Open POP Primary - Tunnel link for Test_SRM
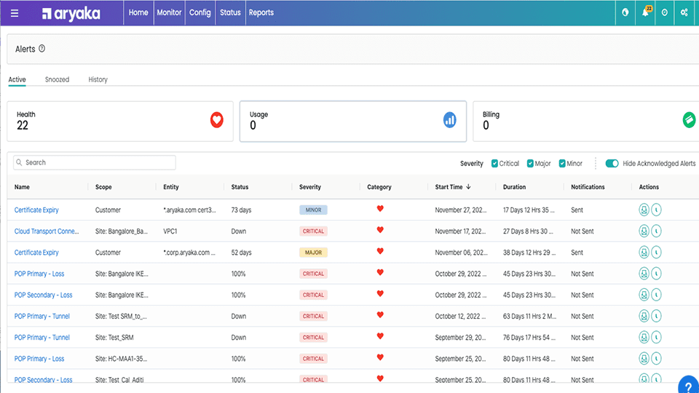 click(42, 338)
